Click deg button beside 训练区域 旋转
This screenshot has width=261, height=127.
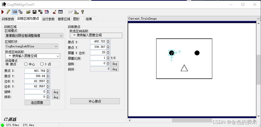tap(56, 92)
